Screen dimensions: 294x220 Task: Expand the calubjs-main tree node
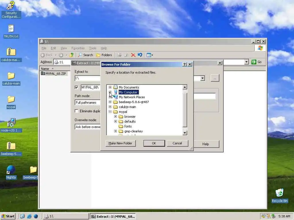click(x=110, y=107)
